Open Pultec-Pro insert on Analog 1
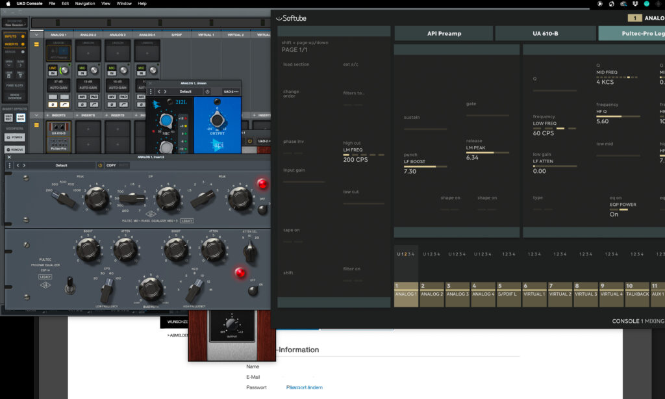 [58, 144]
